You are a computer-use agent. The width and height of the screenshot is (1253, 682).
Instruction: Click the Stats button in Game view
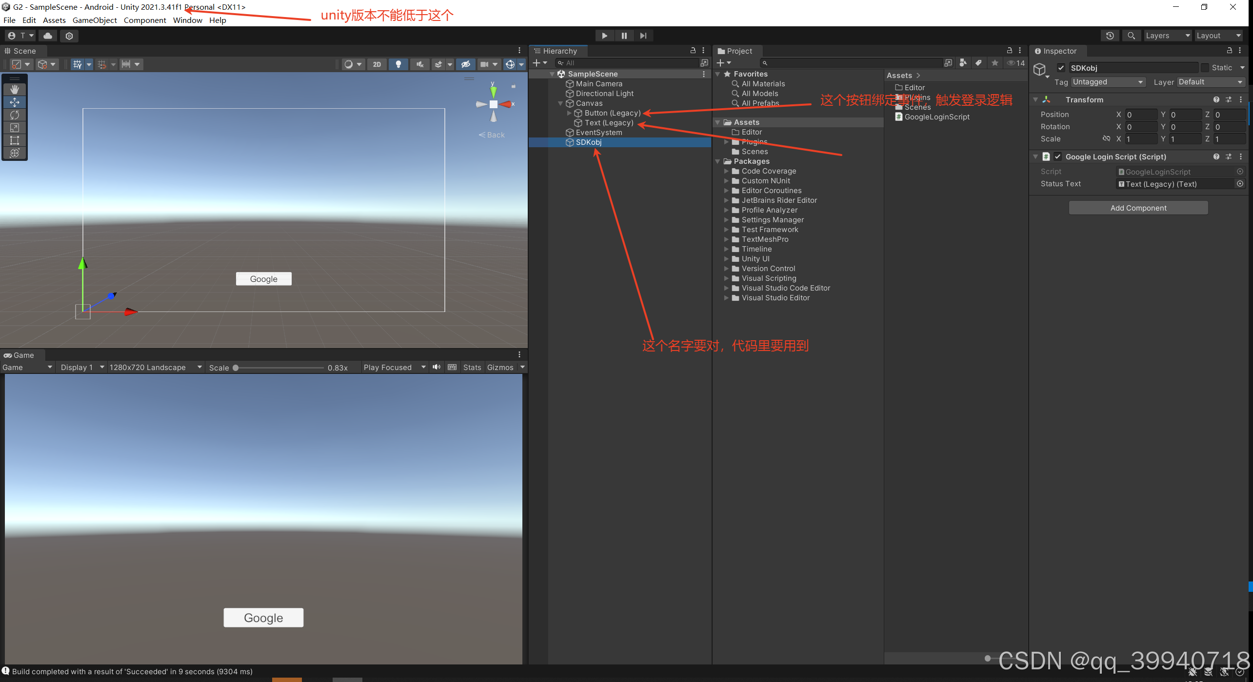click(472, 367)
